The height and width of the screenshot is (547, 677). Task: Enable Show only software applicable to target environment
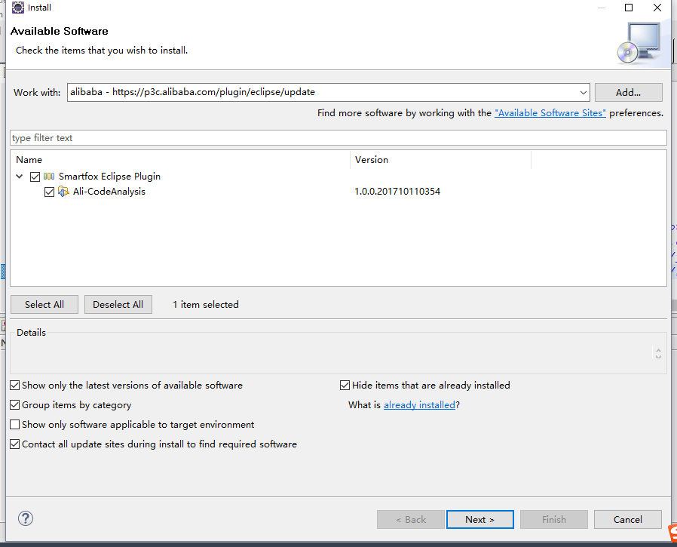[14, 424]
